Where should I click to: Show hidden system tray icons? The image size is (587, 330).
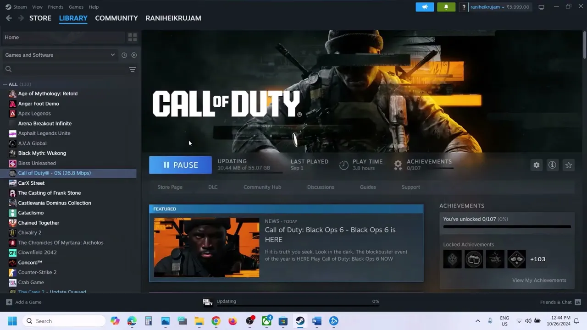tap(477, 321)
